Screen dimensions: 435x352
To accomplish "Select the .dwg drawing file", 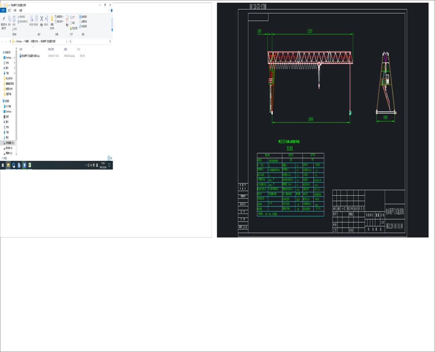I will click(x=31, y=56).
